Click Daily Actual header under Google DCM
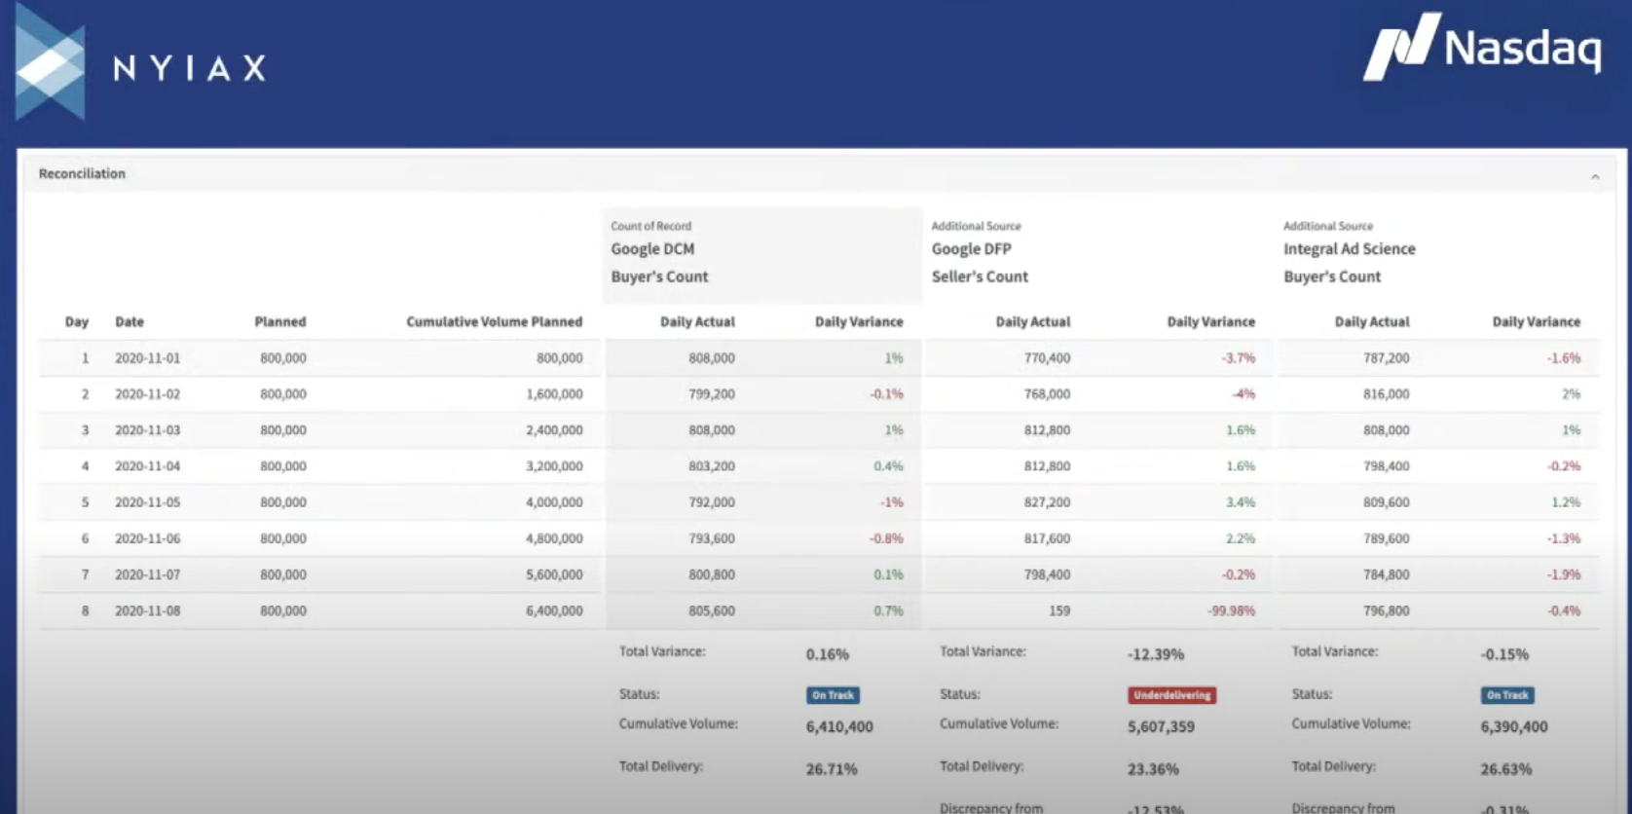1632x814 pixels. 697,321
